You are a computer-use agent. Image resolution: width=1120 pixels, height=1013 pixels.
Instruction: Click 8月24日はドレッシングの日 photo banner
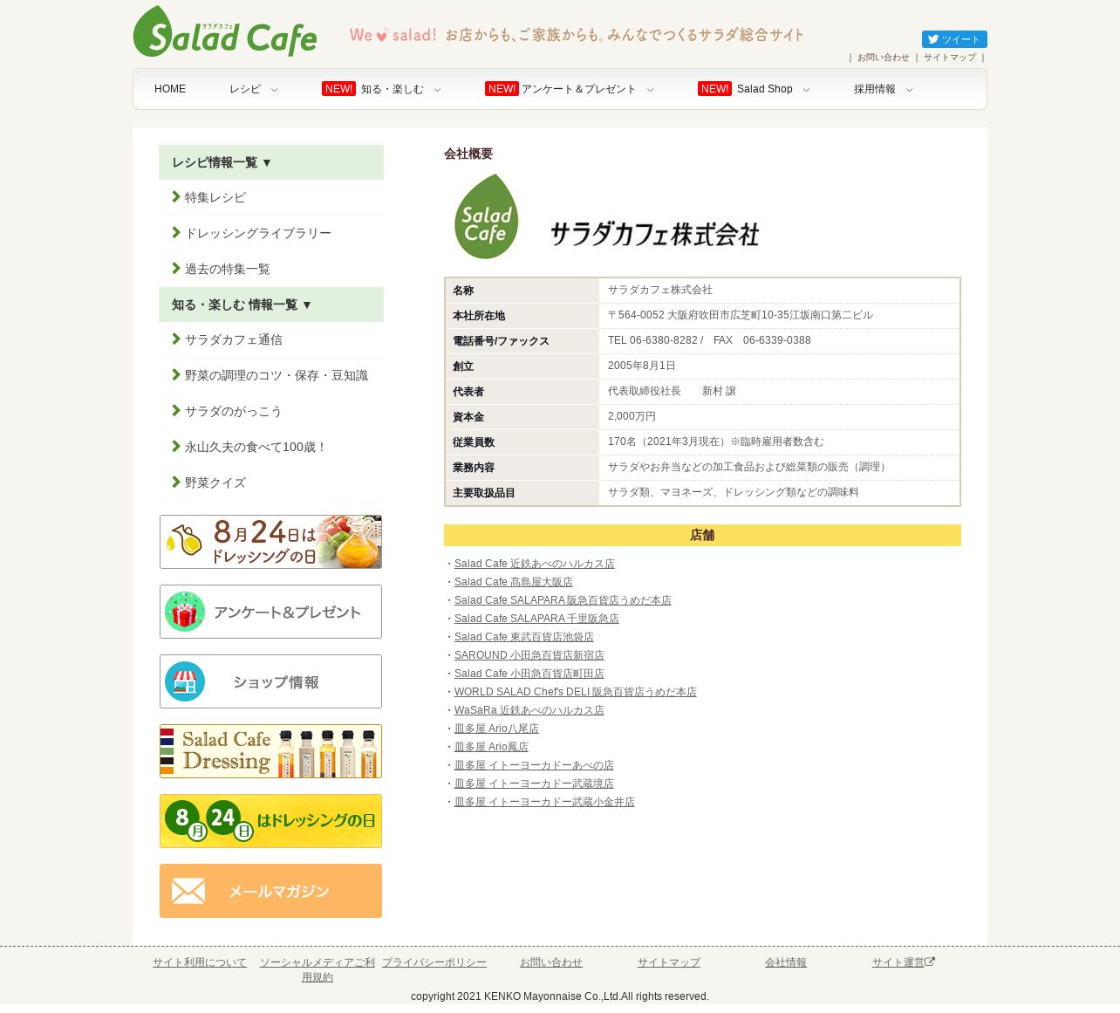pos(270,542)
